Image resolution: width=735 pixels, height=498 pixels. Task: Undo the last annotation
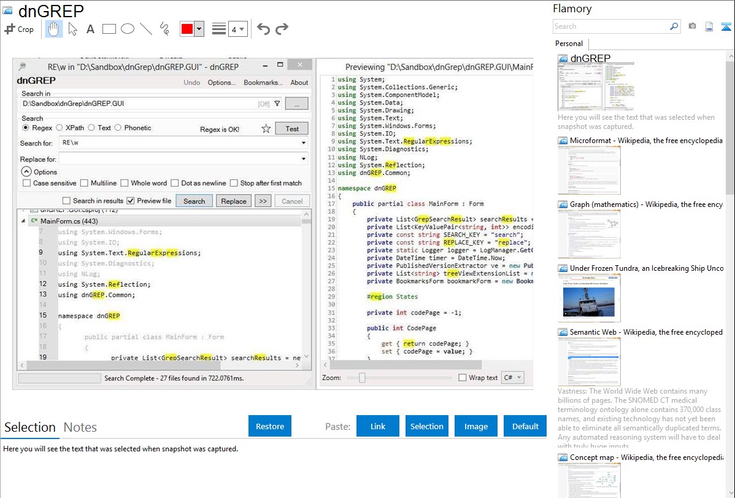(263, 29)
